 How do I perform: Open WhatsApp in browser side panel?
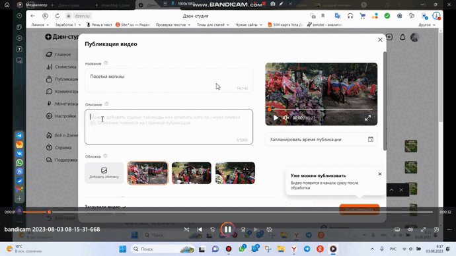click(x=19, y=162)
